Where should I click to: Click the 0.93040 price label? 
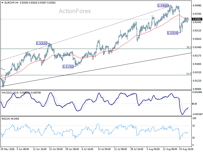(x=173, y=33)
